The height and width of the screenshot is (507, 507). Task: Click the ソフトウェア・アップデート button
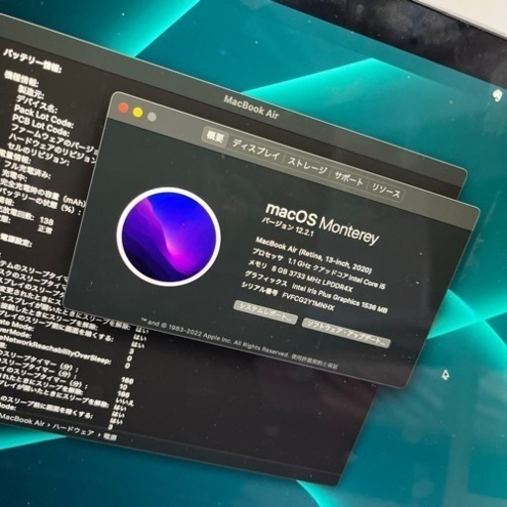pos(346,333)
